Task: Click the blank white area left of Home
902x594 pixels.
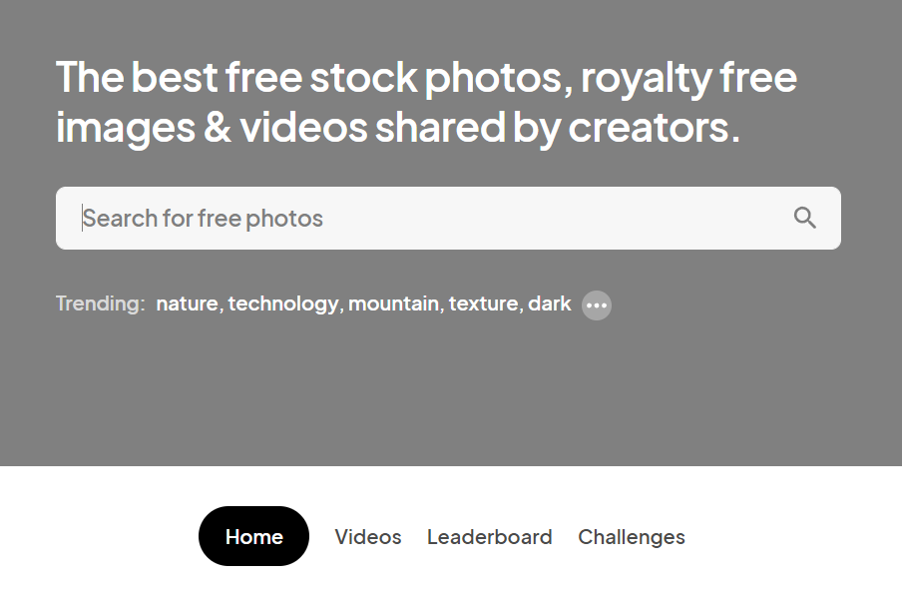Action: click(x=100, y=536)
